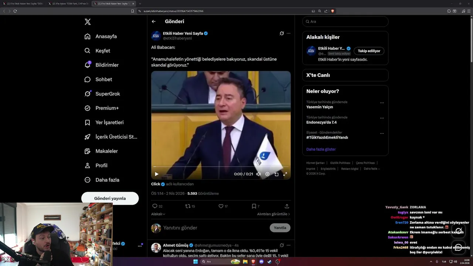This screenshot has height=266, width=473.
Task: Click the video progress bar
Action: coord(221,167)
